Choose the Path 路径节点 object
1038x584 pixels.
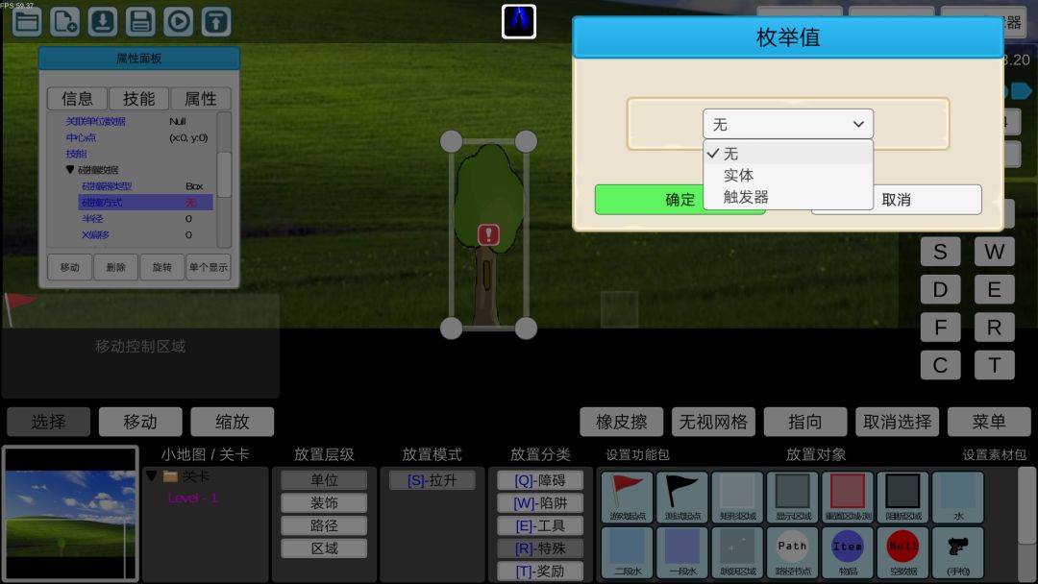point(792,552)
